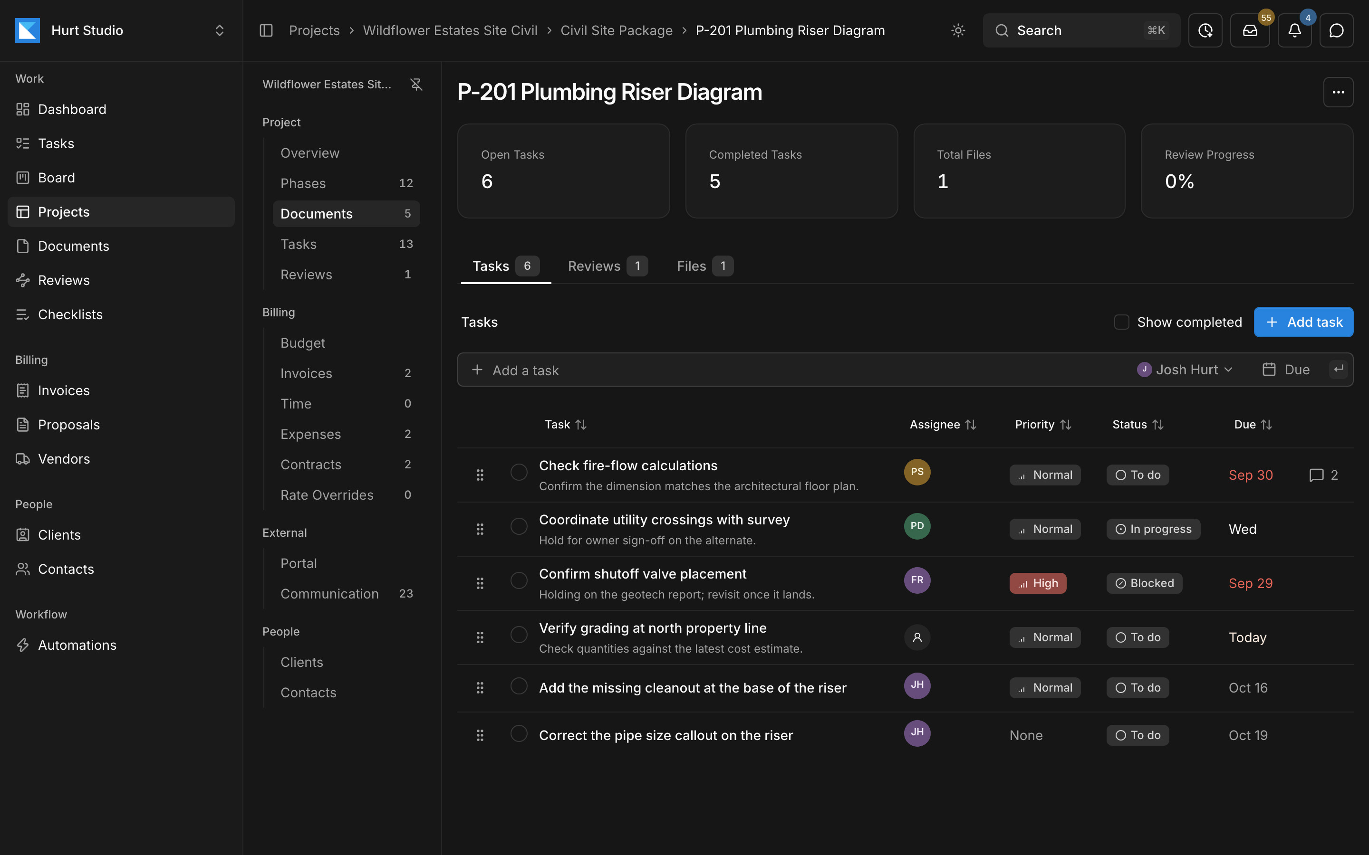Open notifications bell icon

pos(1294,30)
